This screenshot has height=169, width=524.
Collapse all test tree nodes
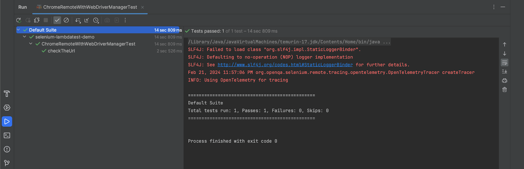click(86, 20)
